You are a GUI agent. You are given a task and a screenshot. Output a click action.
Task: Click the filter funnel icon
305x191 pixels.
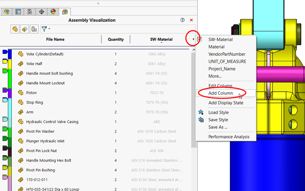44,29
